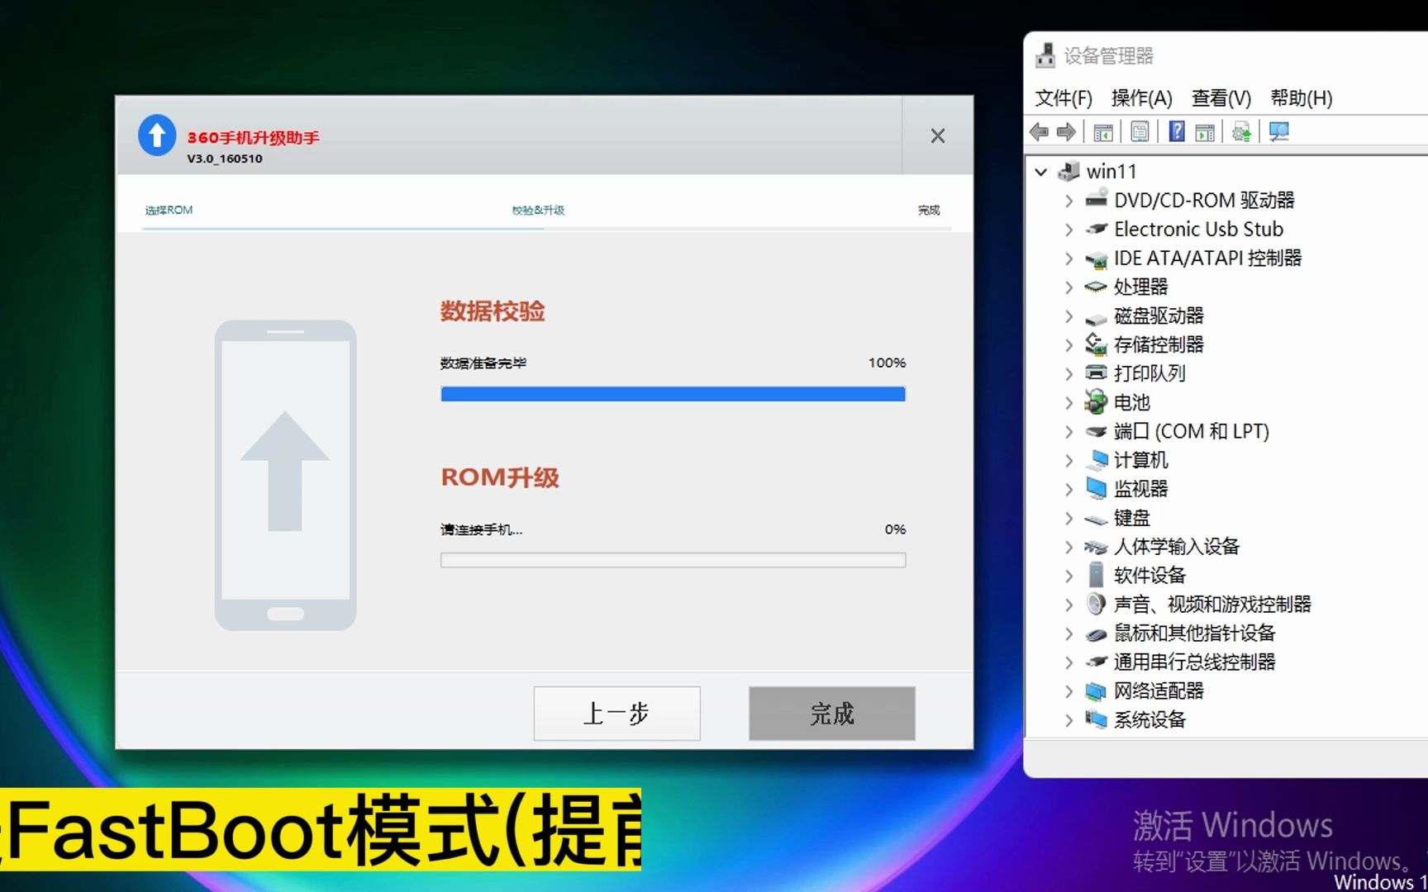Expand the 端口 (COM 和 LPT) node
This screenshot has height=892, width=1428.
[1069, 432]
